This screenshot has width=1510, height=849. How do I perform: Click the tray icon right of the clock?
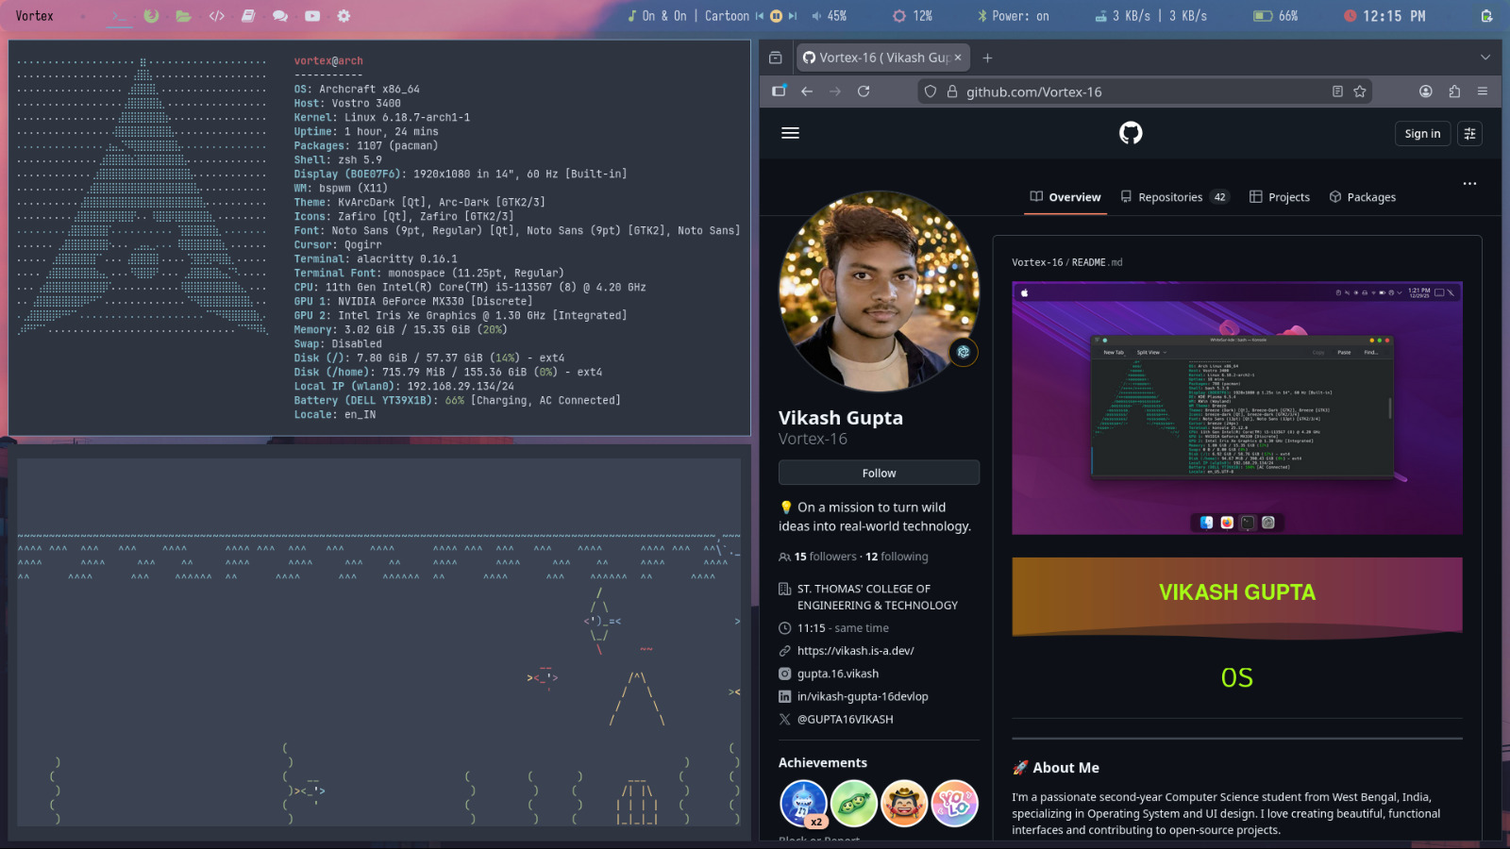pos(1486,16)
